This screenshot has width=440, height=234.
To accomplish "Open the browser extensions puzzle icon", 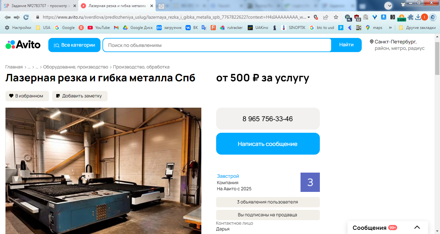I will click(410, 17).
